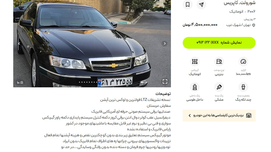Expand nearest inspection centers chevron
The image size is (271, 152).
(x=190, y=115)
